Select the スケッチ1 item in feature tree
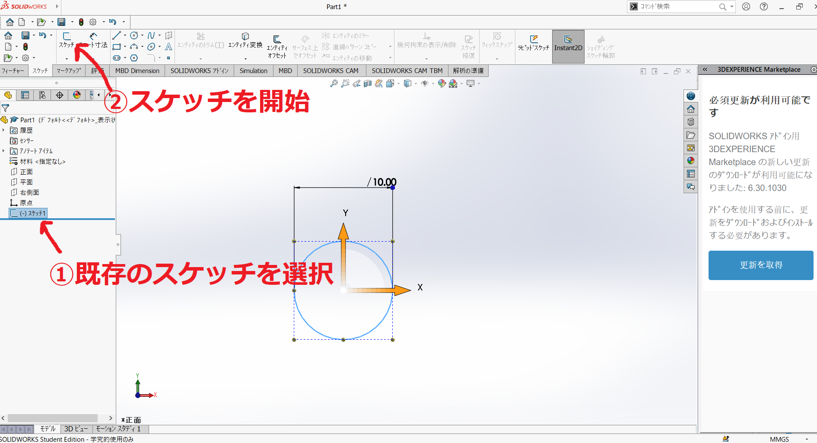817x443 pixels. 28,213
